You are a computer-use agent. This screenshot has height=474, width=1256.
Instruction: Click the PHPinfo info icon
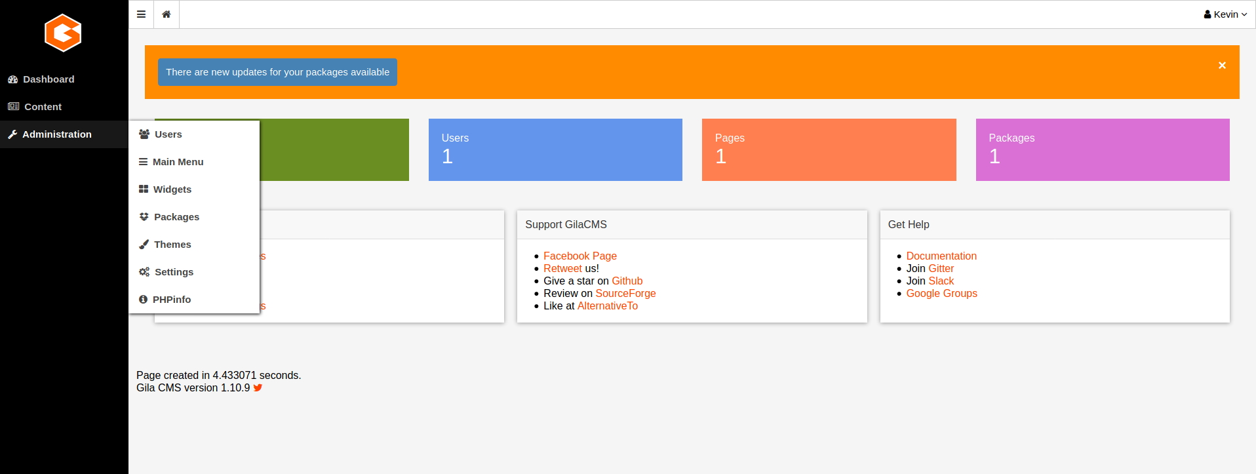[143, 299]
